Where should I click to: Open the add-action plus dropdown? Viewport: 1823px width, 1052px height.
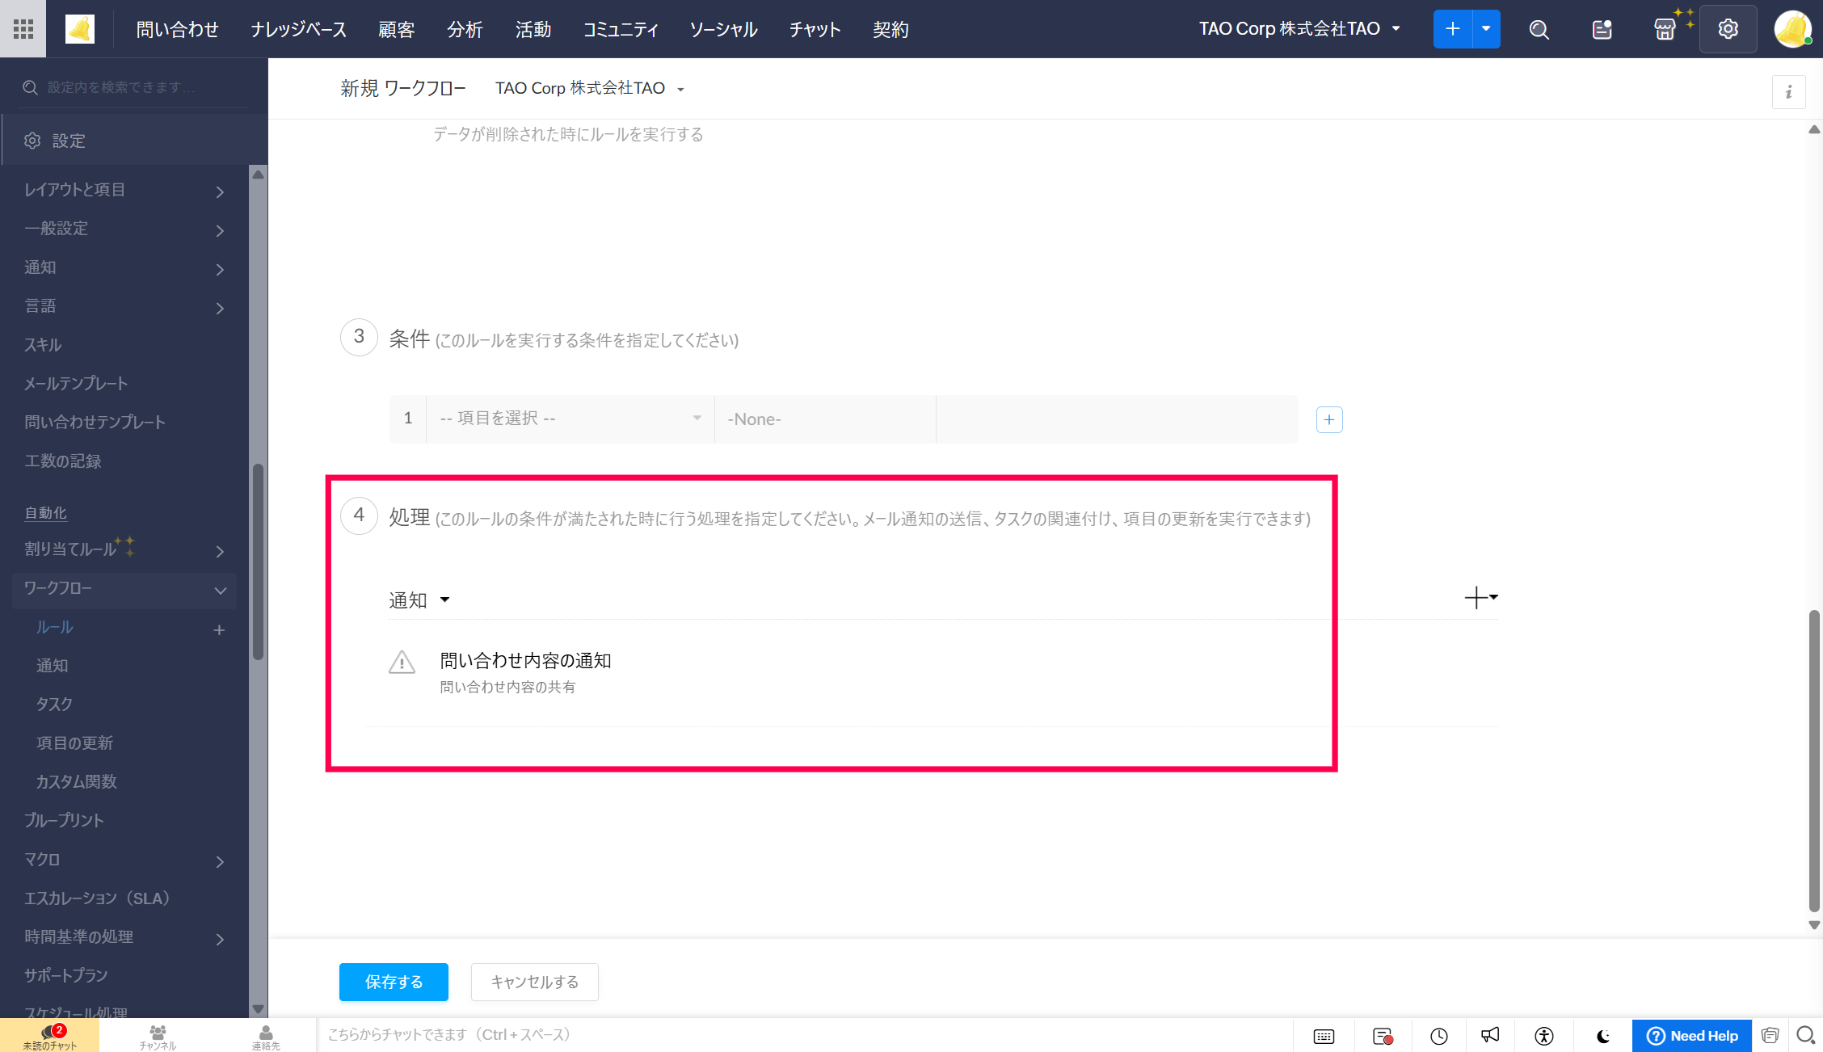click(1480, 598)
